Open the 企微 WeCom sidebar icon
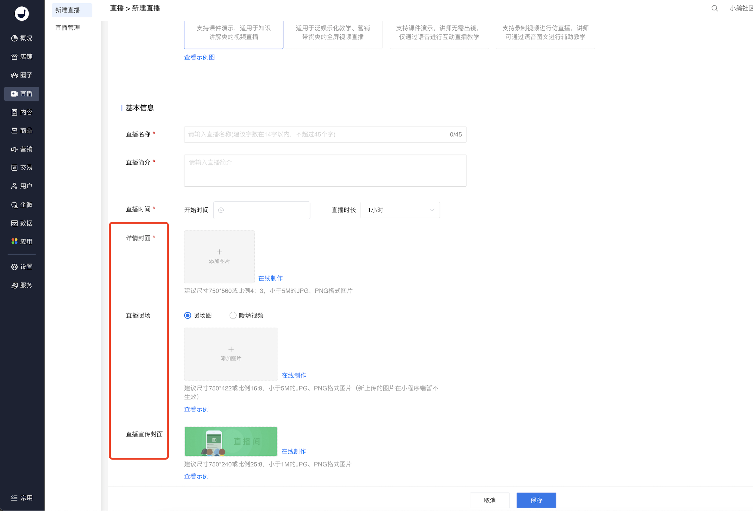 [x=14, y=205]
